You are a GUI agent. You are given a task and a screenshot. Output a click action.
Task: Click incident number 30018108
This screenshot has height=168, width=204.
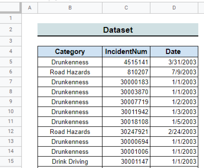pyautogui.click(x=126, y=122)
